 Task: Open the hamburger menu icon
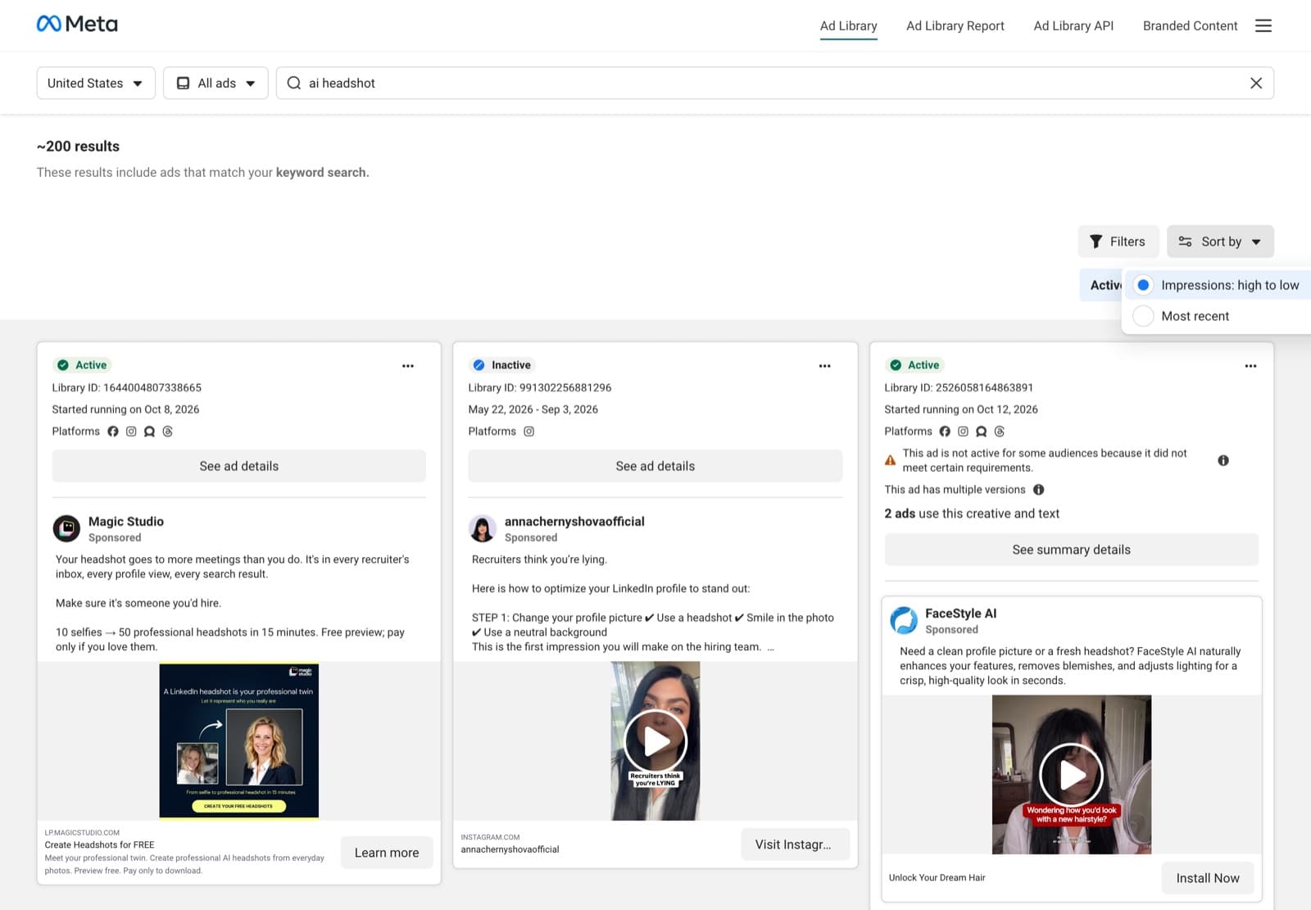[1263, 25]
